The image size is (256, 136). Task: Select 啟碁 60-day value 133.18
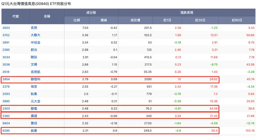(x=250, y=130)
